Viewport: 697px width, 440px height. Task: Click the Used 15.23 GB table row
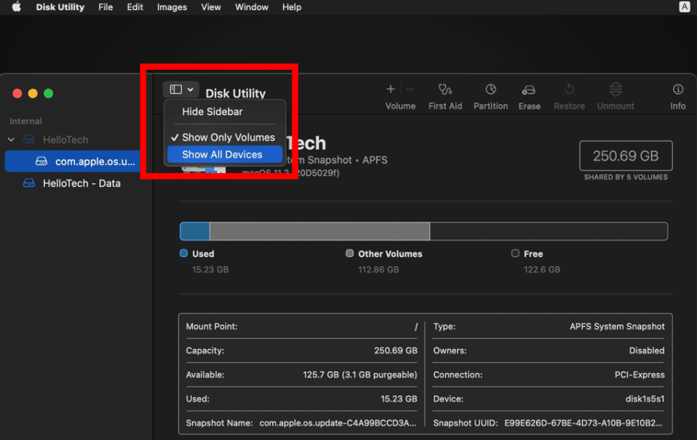click(301, 399)
